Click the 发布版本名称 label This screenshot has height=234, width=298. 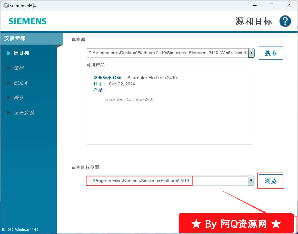click(x=109, y=78)
